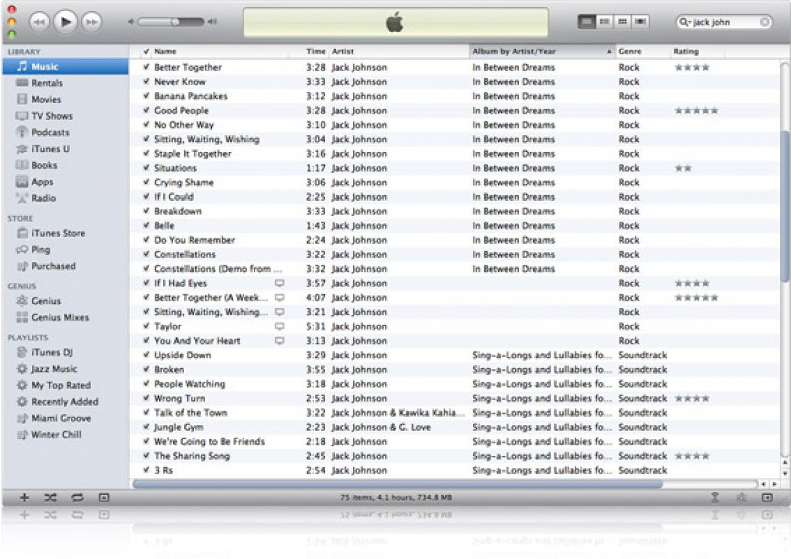Image resolution: width=791 pixels, height=559 pixels.
Task: Sort by the Genre column header
Action: [643, 52]
